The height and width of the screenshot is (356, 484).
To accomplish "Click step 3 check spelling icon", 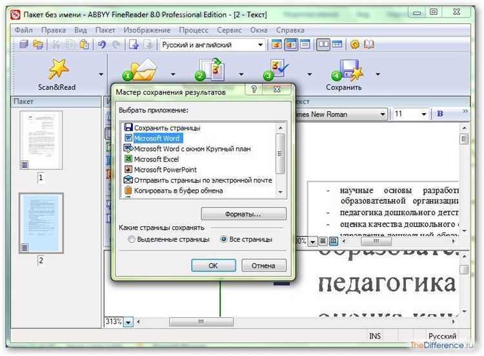I will [x=276, y=70].
